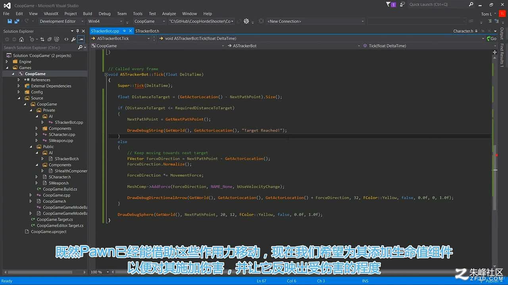Viewport: 508px width, 285px height.
Task: Open the Analyze menu
Action: 169,13
